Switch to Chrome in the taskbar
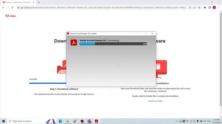The height and width of the screenshot is (124, 222). pyautogui.click(x=89, y=121)
